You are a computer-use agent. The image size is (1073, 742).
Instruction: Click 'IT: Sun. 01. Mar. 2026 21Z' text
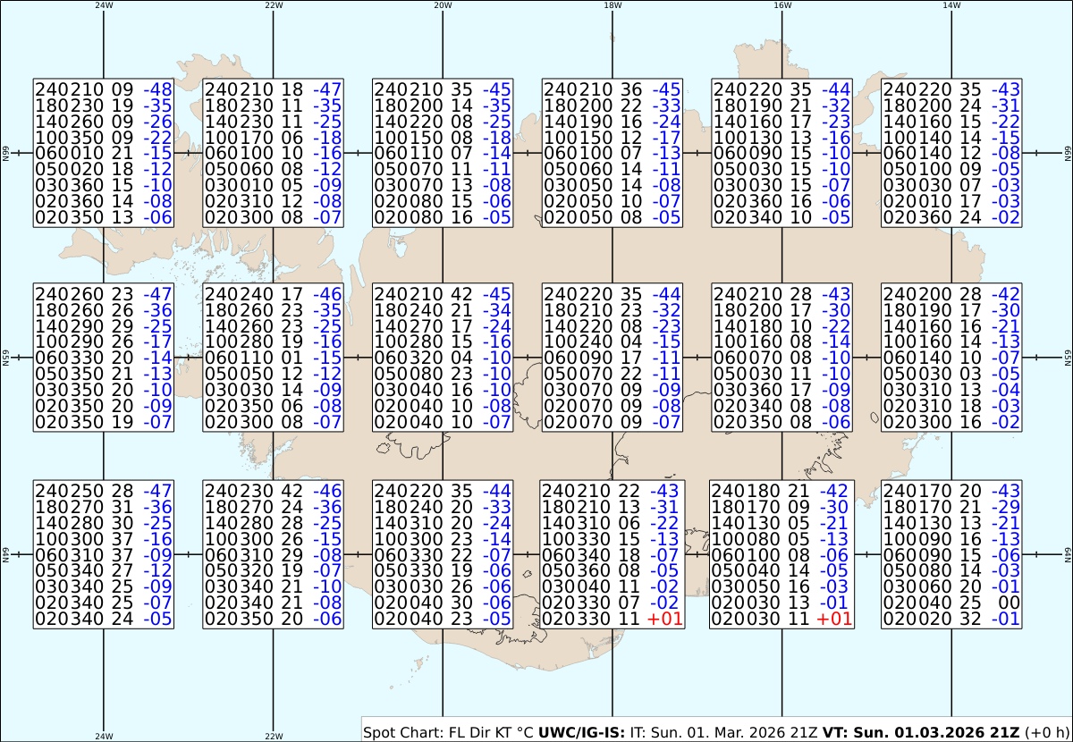[724, 732]
